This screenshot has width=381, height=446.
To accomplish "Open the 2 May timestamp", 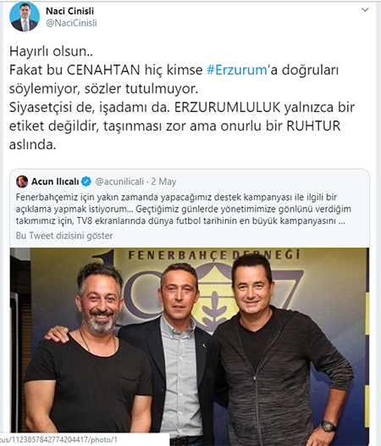I will point(163,181).
